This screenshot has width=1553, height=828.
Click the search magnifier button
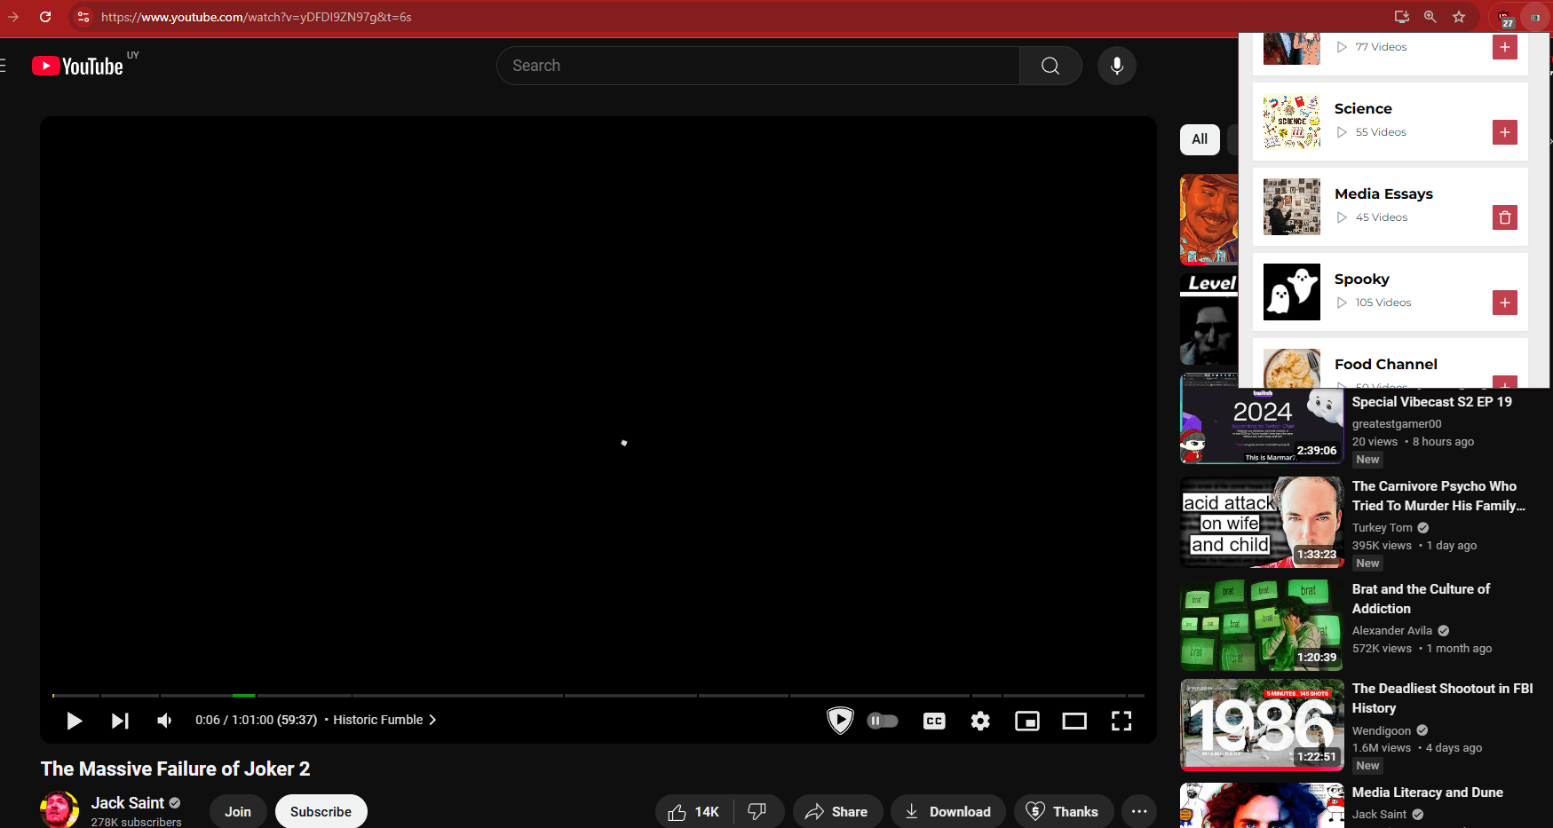[1050, 66]
